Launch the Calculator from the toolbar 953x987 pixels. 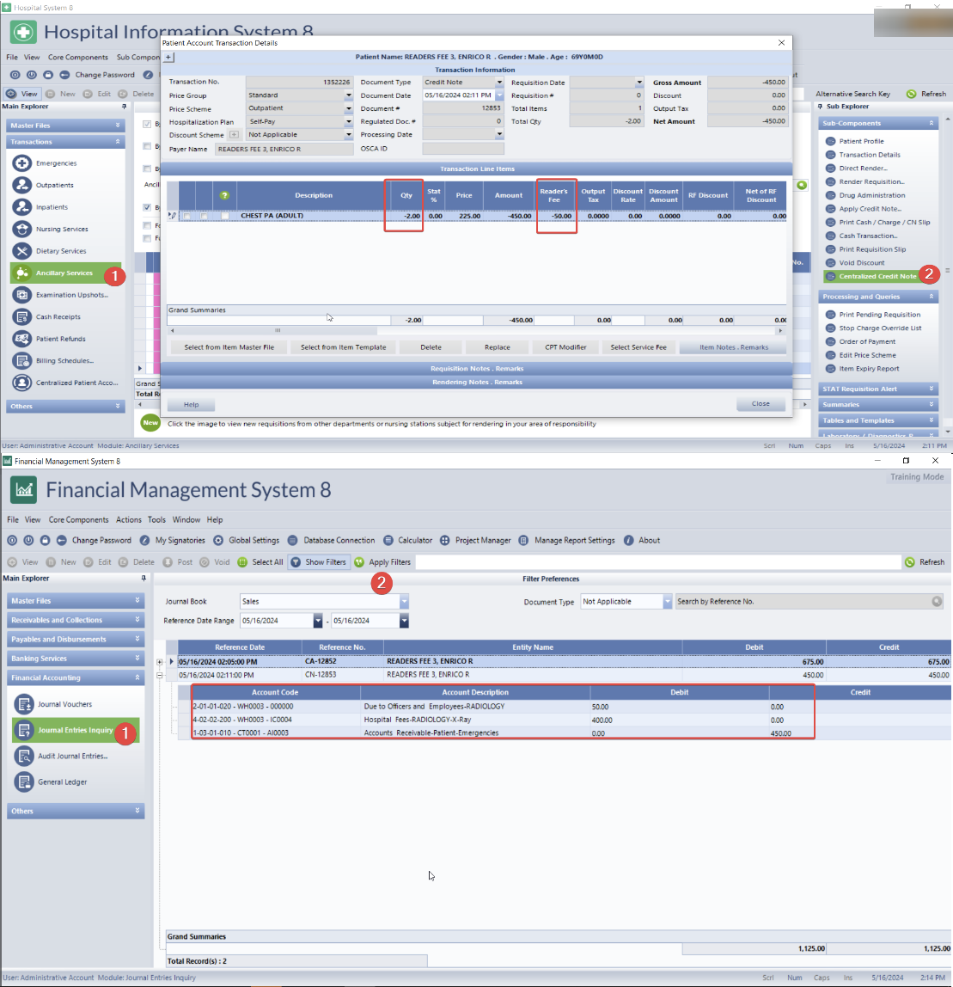389,541
